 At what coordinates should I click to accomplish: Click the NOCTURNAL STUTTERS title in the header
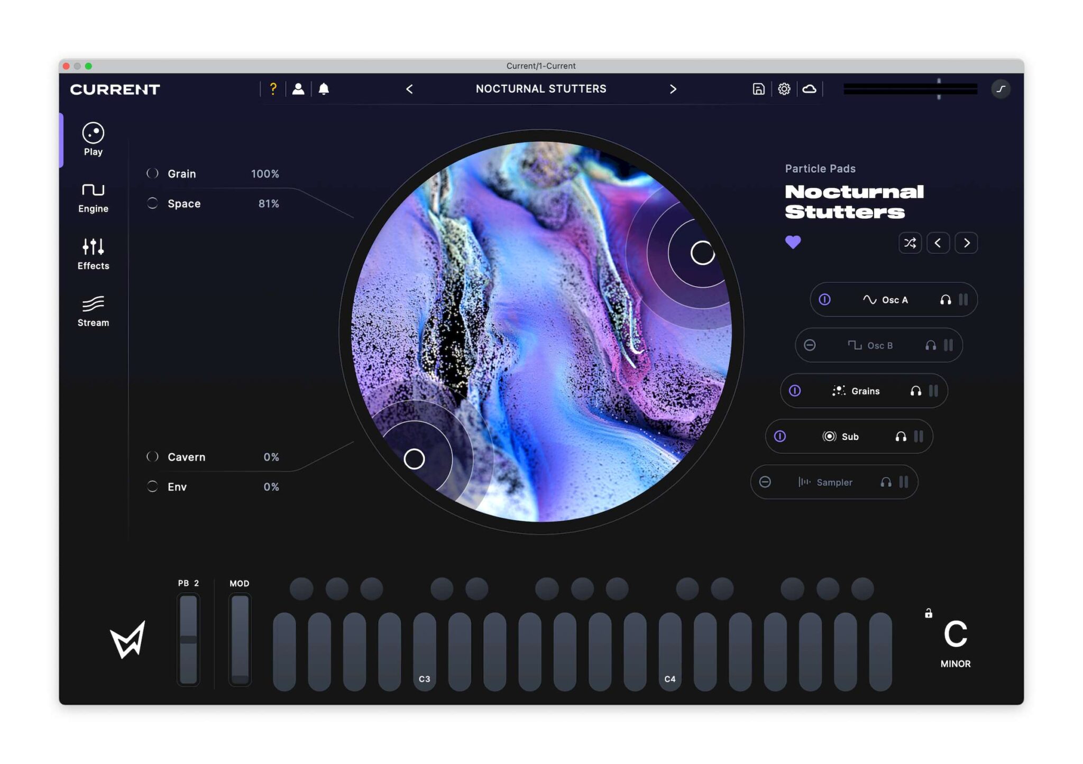tap(540, 89)
